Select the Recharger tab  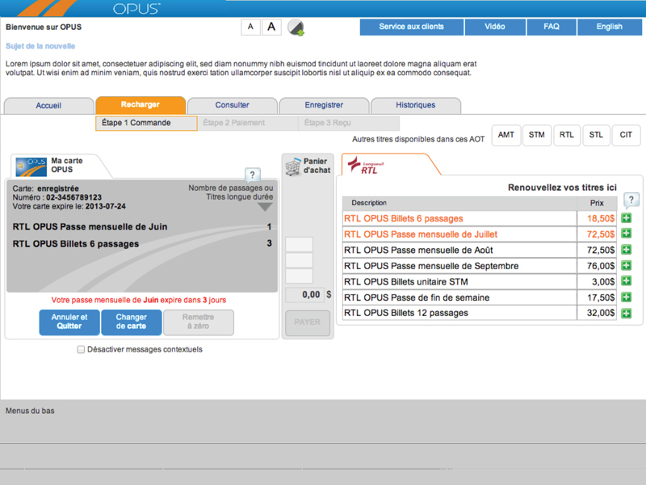click(141, 105)
